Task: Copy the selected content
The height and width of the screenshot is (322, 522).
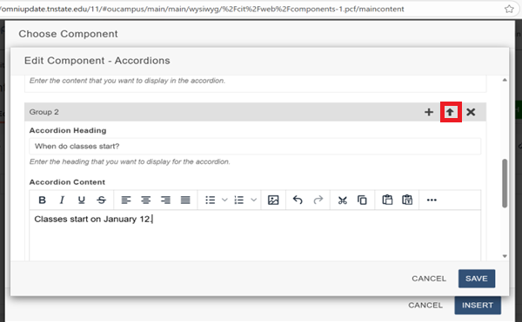Action: 362,200
